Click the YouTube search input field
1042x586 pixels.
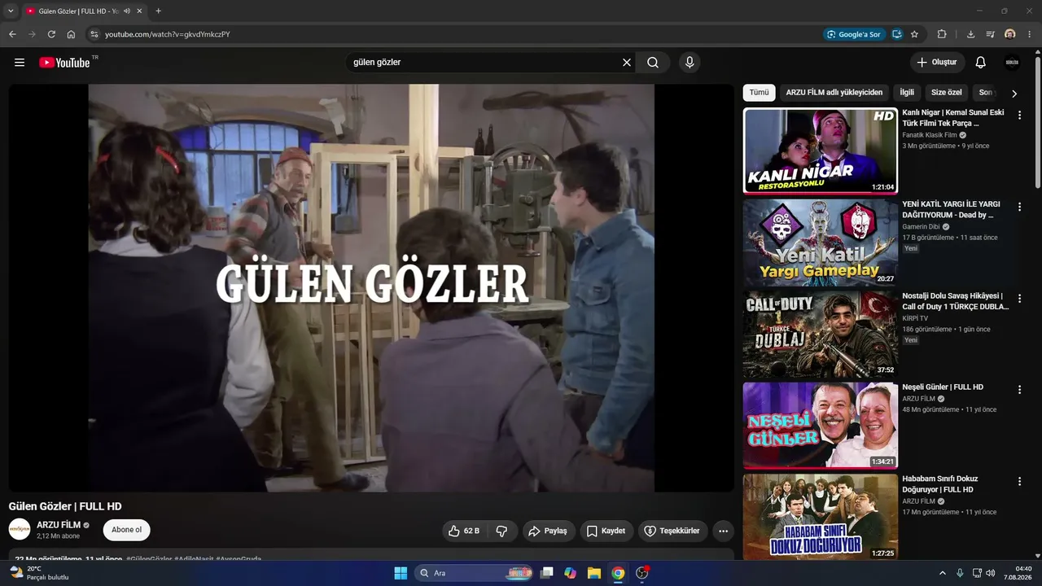[x=484, y=63]
